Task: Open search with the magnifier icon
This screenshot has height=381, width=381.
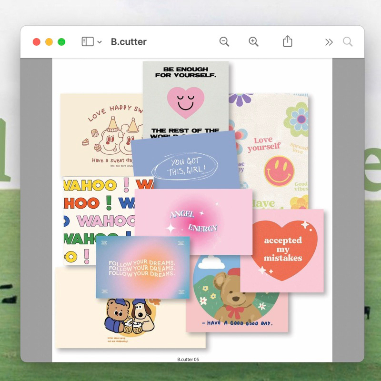Action: pyautogui.click(x=348, y=41)
